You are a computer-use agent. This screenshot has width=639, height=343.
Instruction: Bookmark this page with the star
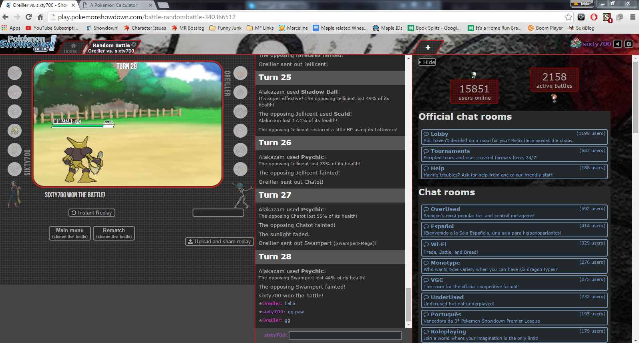568,17
